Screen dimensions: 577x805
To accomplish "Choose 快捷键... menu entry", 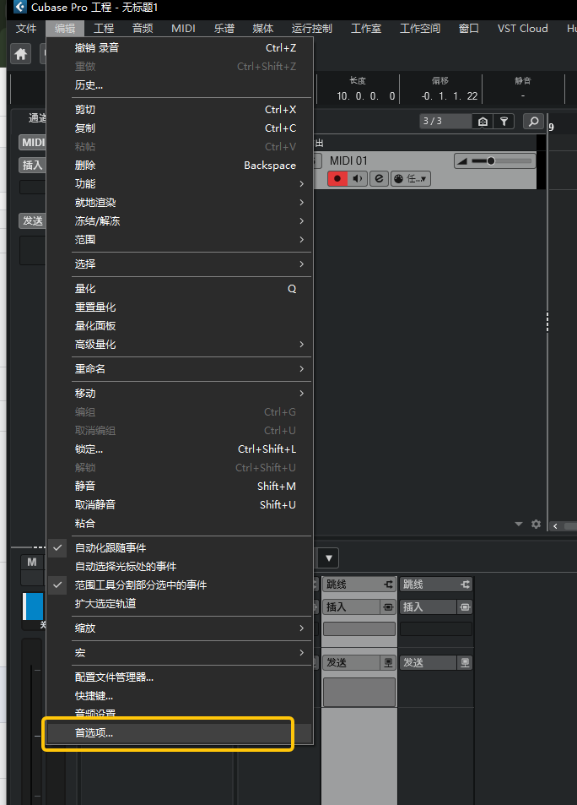I will coord(180,696).
